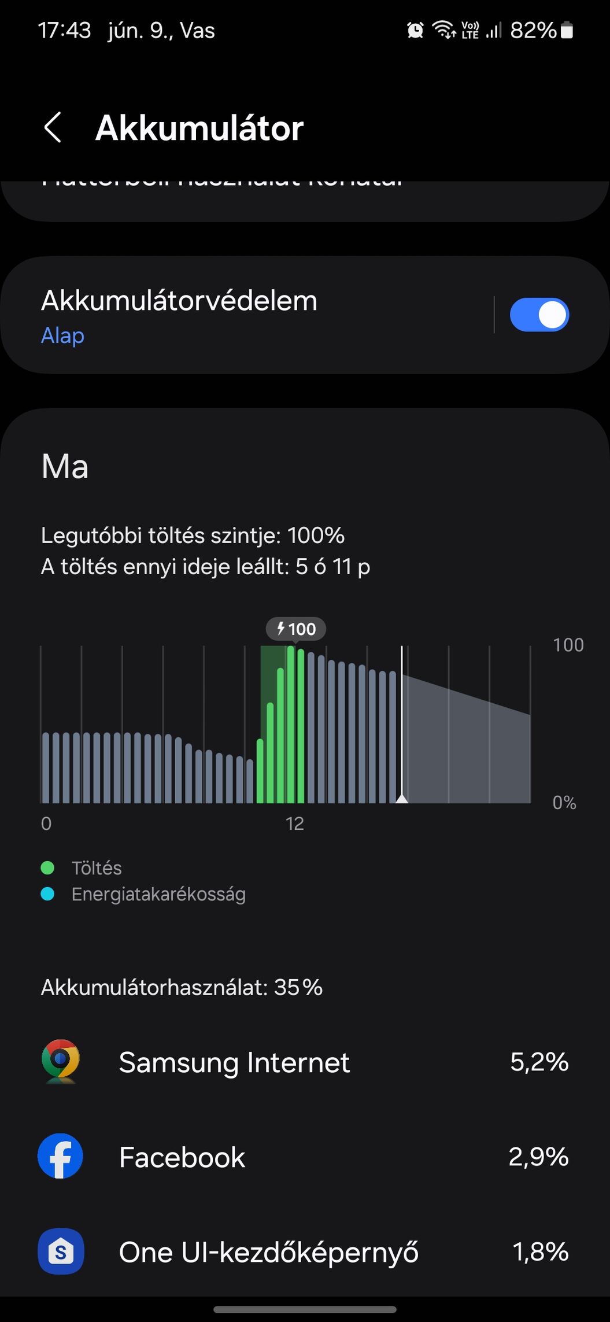
Task: Tap the Alap protection mode text
Action: coord(63,335)
